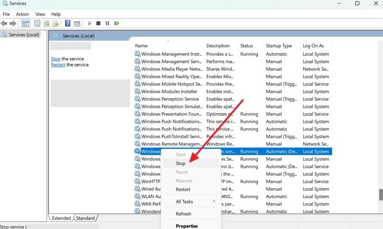
Task: Select Windows Perception Simulat... service row
Action: click(233, 106)
